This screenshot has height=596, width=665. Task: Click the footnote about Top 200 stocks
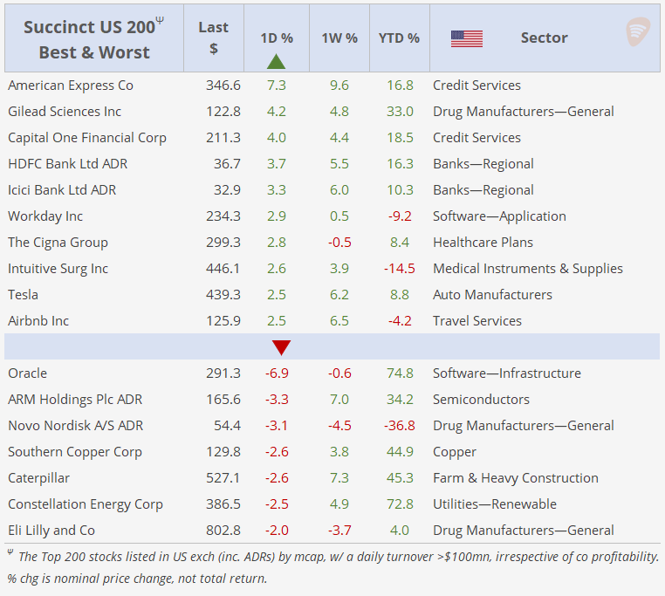point(332,557)
